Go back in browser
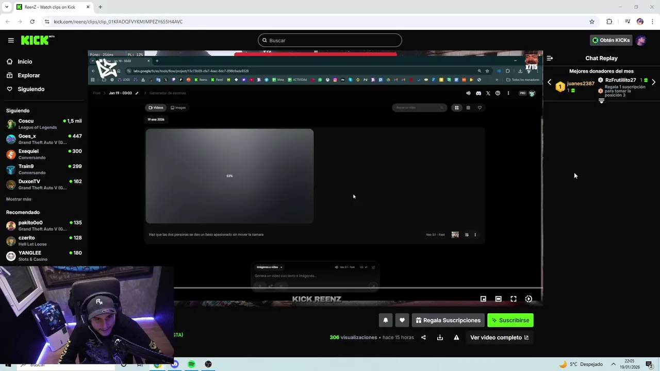The width and height of the screenshot is (660, 371). coord(8,22)
